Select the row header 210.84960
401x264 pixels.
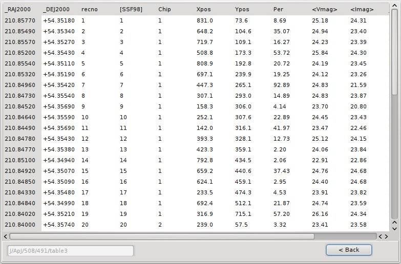pos(20,85)
